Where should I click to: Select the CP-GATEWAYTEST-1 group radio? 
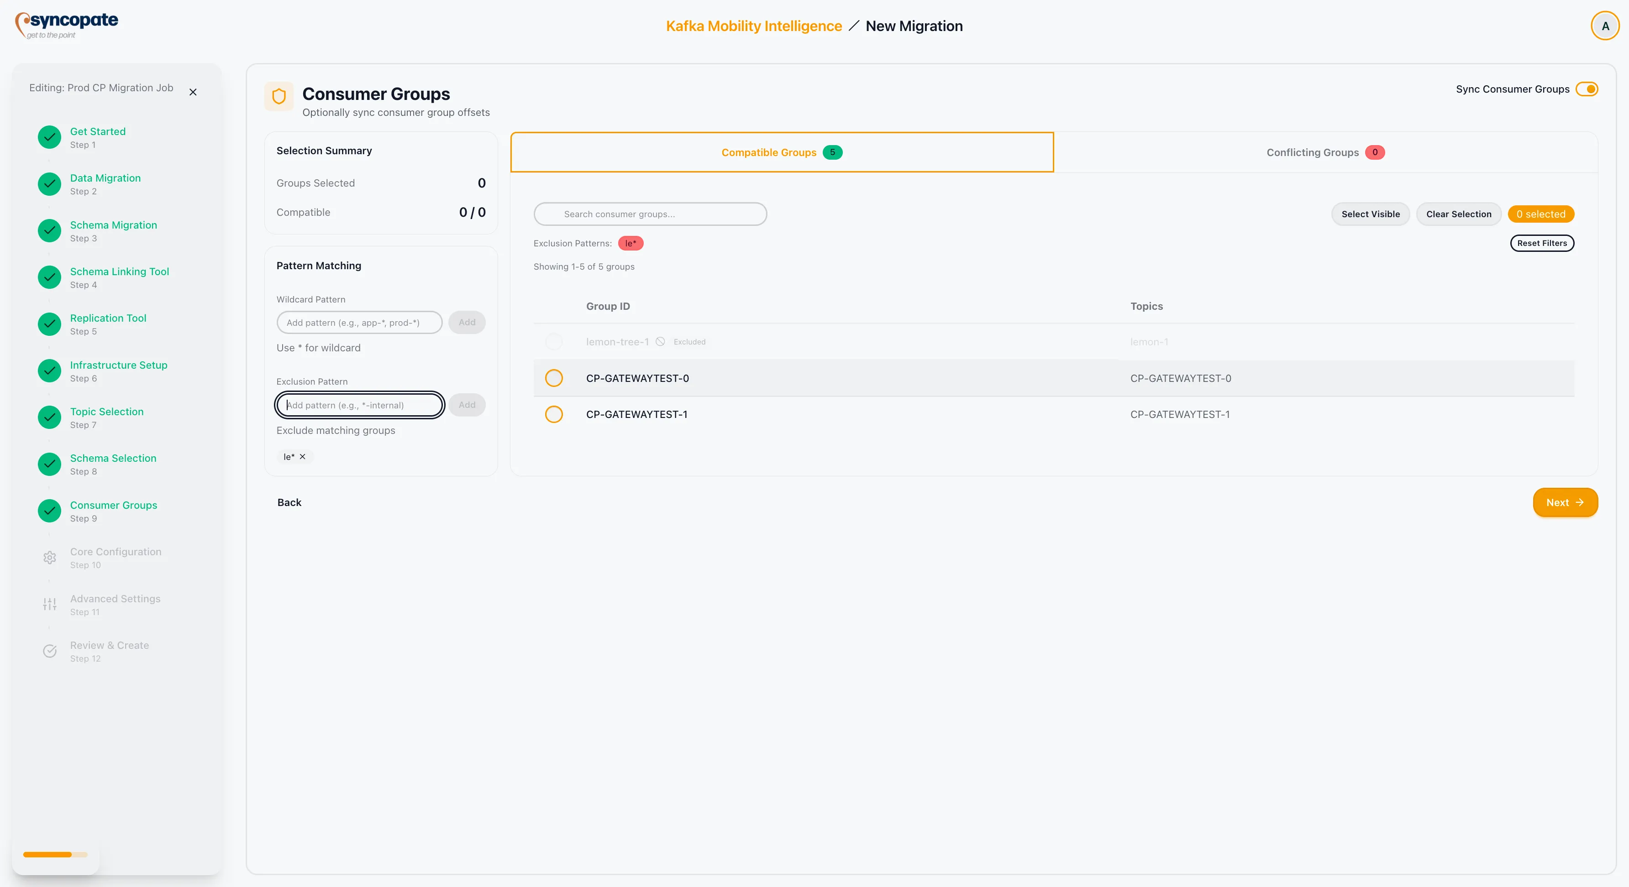(553, 414)
